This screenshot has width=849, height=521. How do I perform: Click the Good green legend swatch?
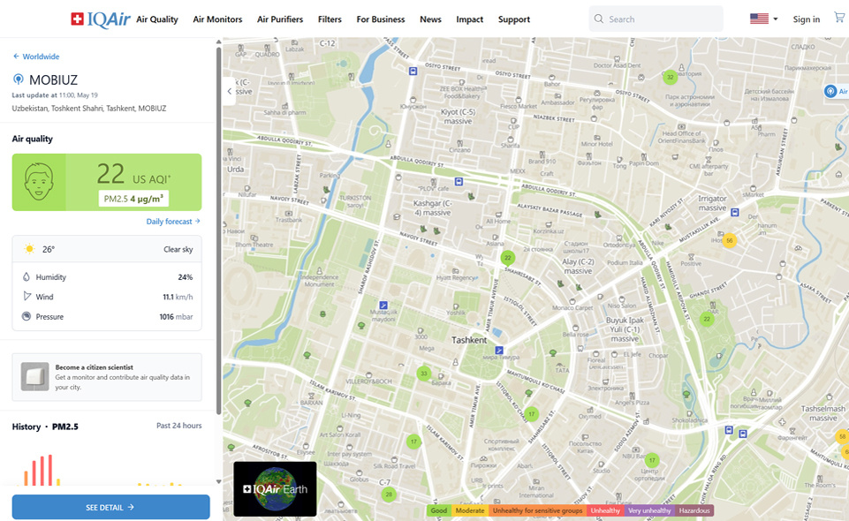[438, 510]
